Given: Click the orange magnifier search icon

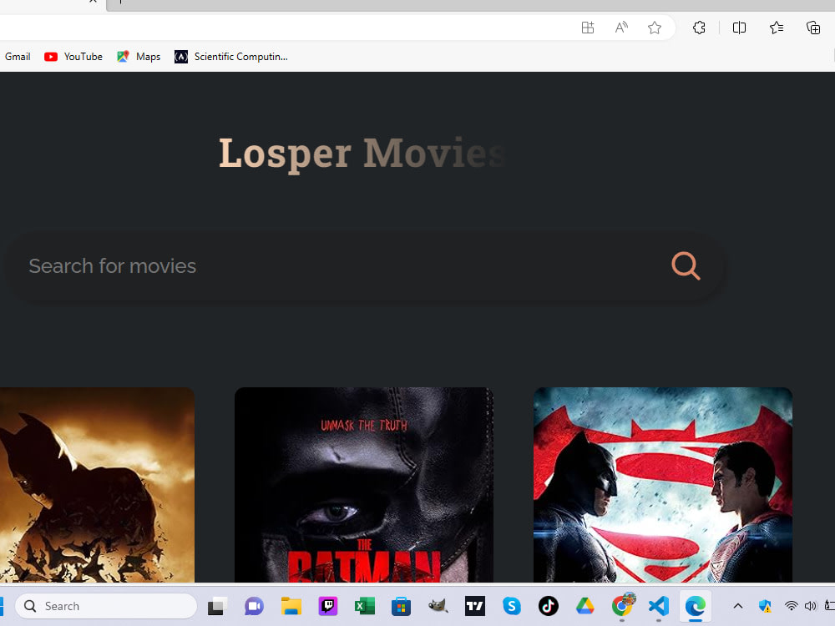Looking at the screenshot, I should tap(686, 265).
